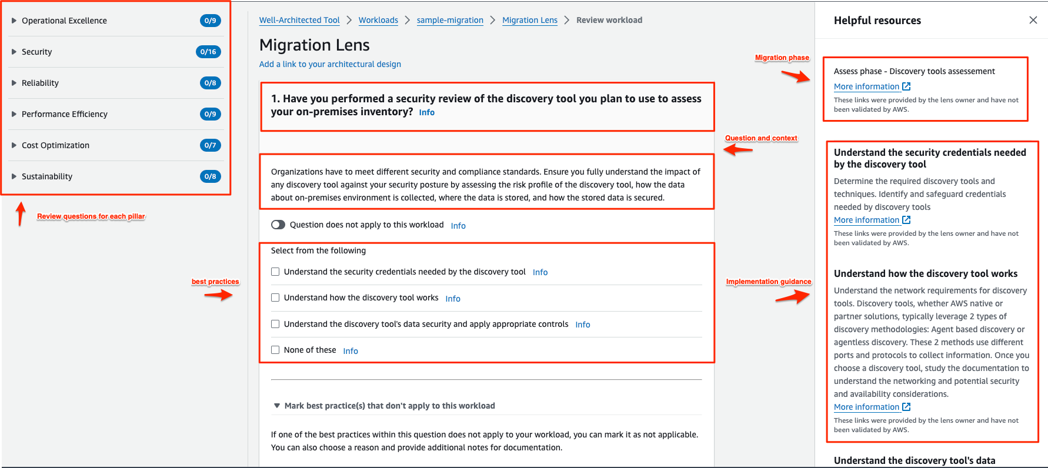Expand the Reliability pillar
This screenshot has width=1048, height=468.
(x=14, y=83)
